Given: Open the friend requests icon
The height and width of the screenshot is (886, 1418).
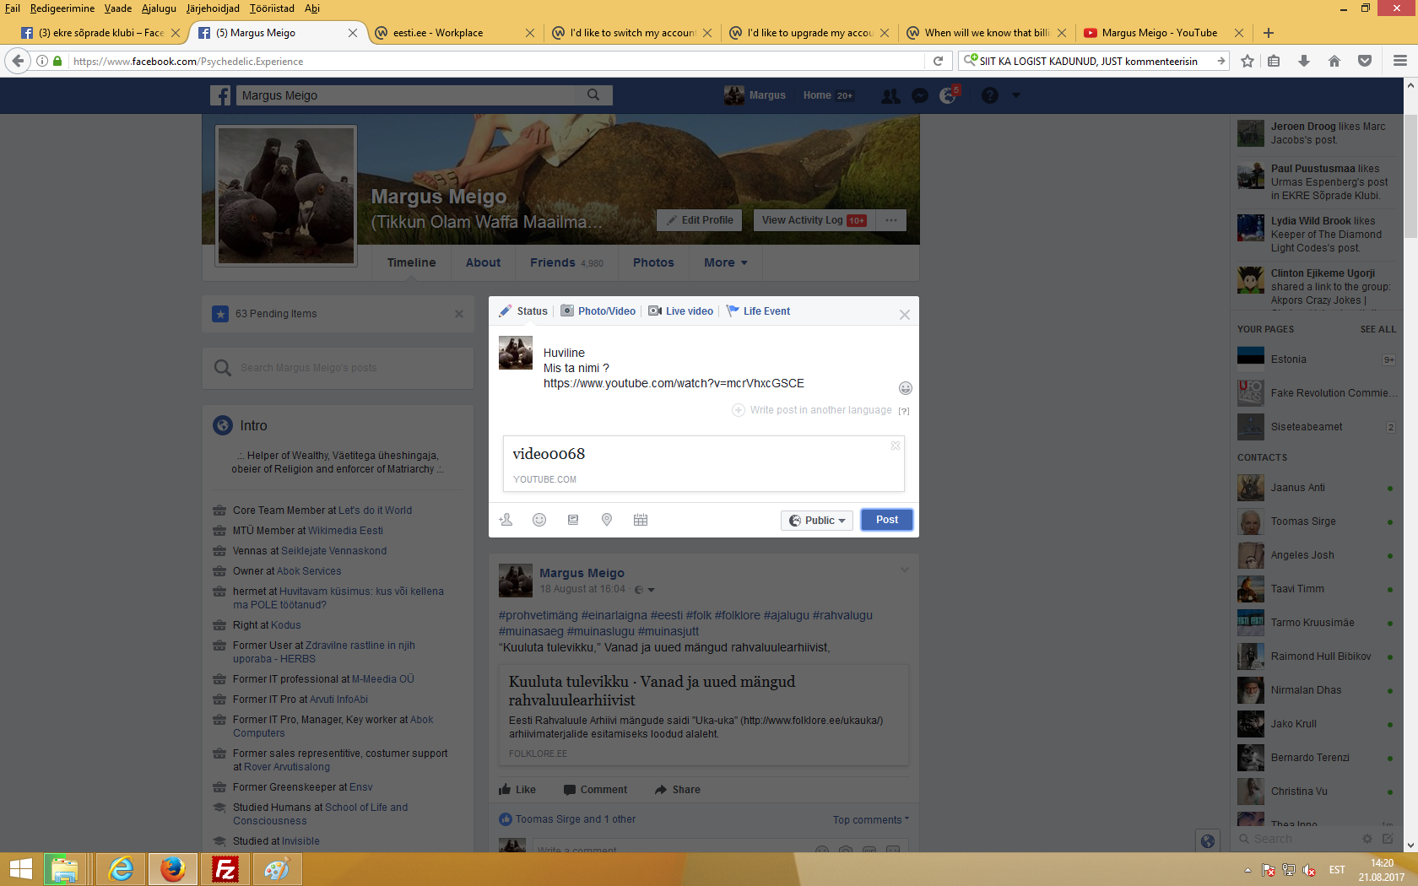Looking at the screenshot, I should pos(890,96).
